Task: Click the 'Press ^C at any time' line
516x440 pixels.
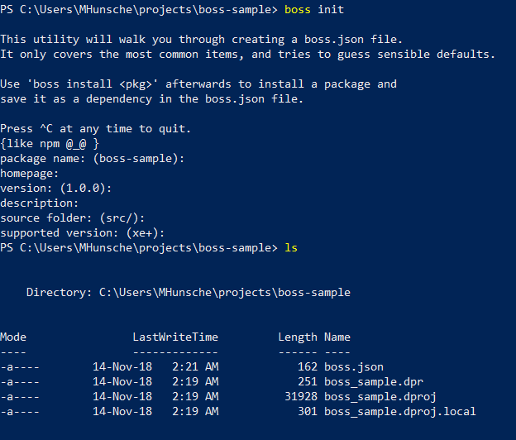Action: pyautogui.click(x=95, y=129)
